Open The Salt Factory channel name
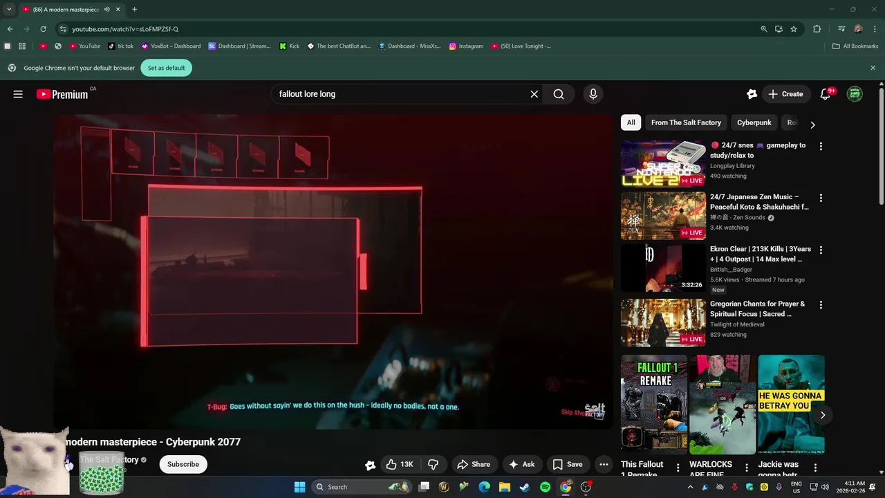The width and height of the screenshot is (885, 498). click(x=109, y=459)
